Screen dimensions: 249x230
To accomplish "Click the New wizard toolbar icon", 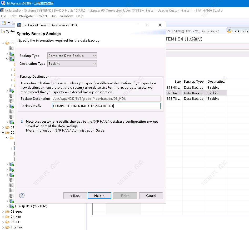I will coord(4,23).
